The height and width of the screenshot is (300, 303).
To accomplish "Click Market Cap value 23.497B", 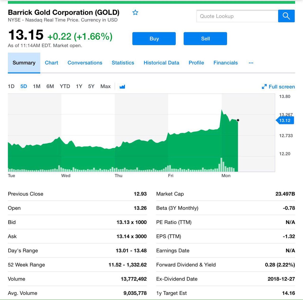I will (x=285, y=194).
